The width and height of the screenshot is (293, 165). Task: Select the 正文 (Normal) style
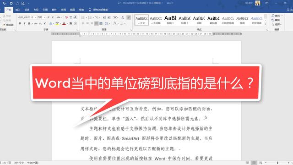(141, 20)
